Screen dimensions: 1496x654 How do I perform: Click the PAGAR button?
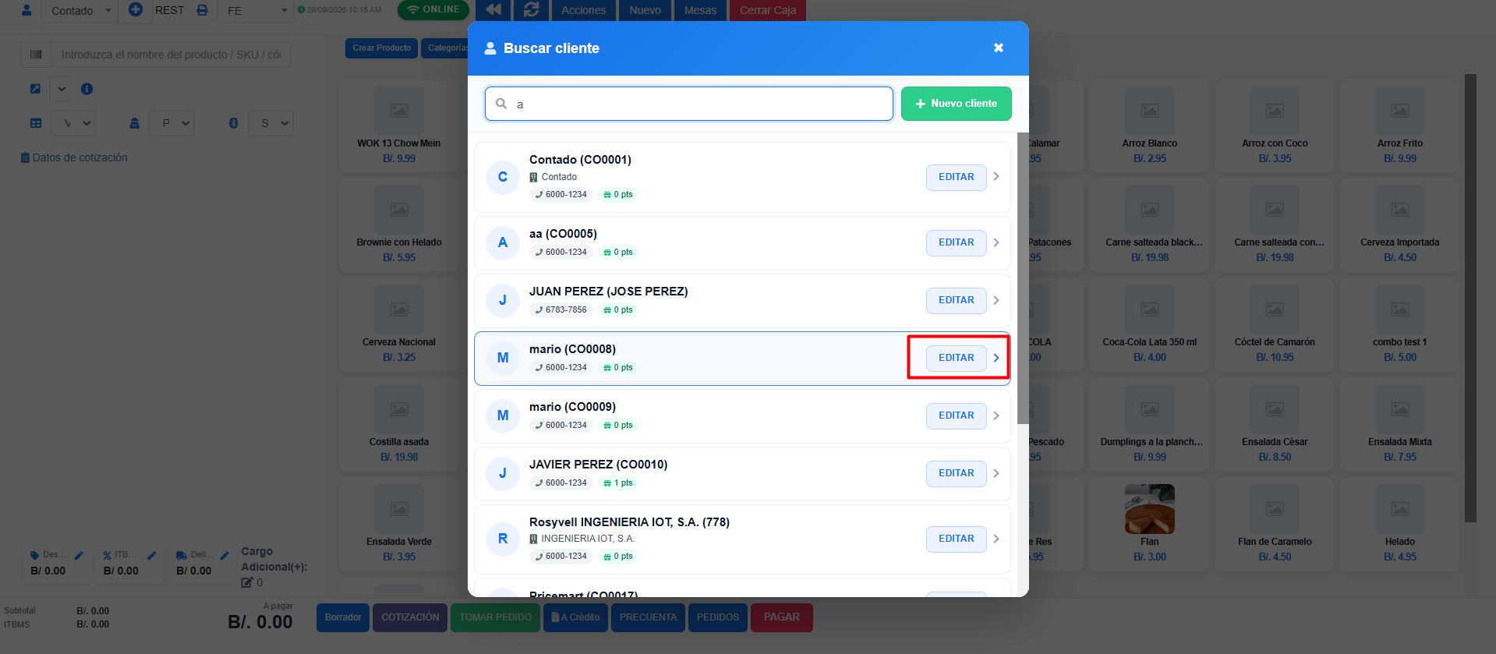(781, 617)
